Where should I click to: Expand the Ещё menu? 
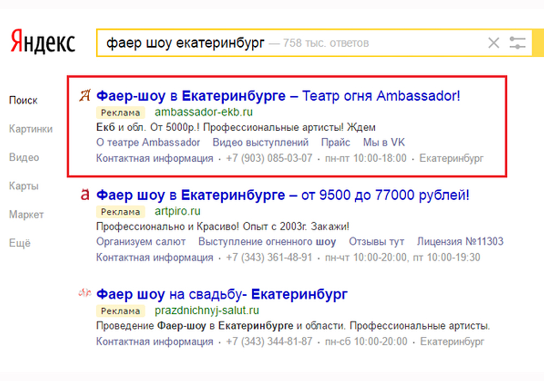(20, 243)
